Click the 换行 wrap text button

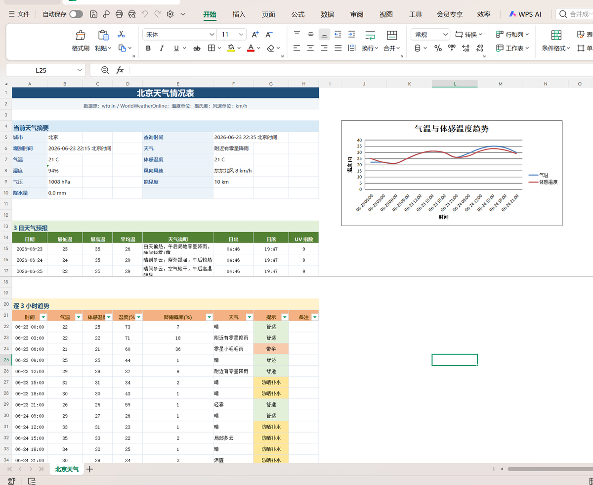coord(370,42)
